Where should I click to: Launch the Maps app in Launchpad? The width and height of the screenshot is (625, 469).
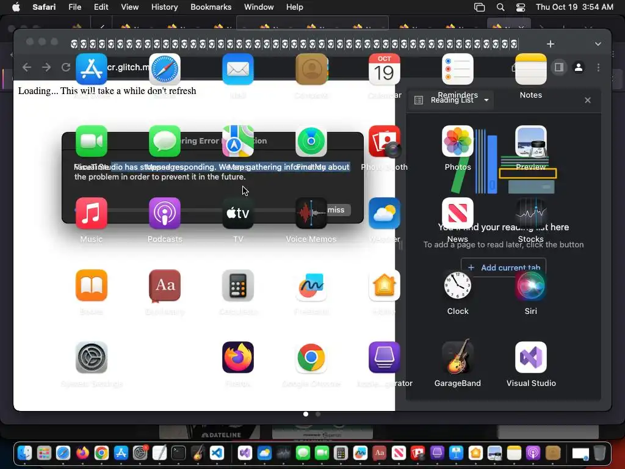point(238,141)
